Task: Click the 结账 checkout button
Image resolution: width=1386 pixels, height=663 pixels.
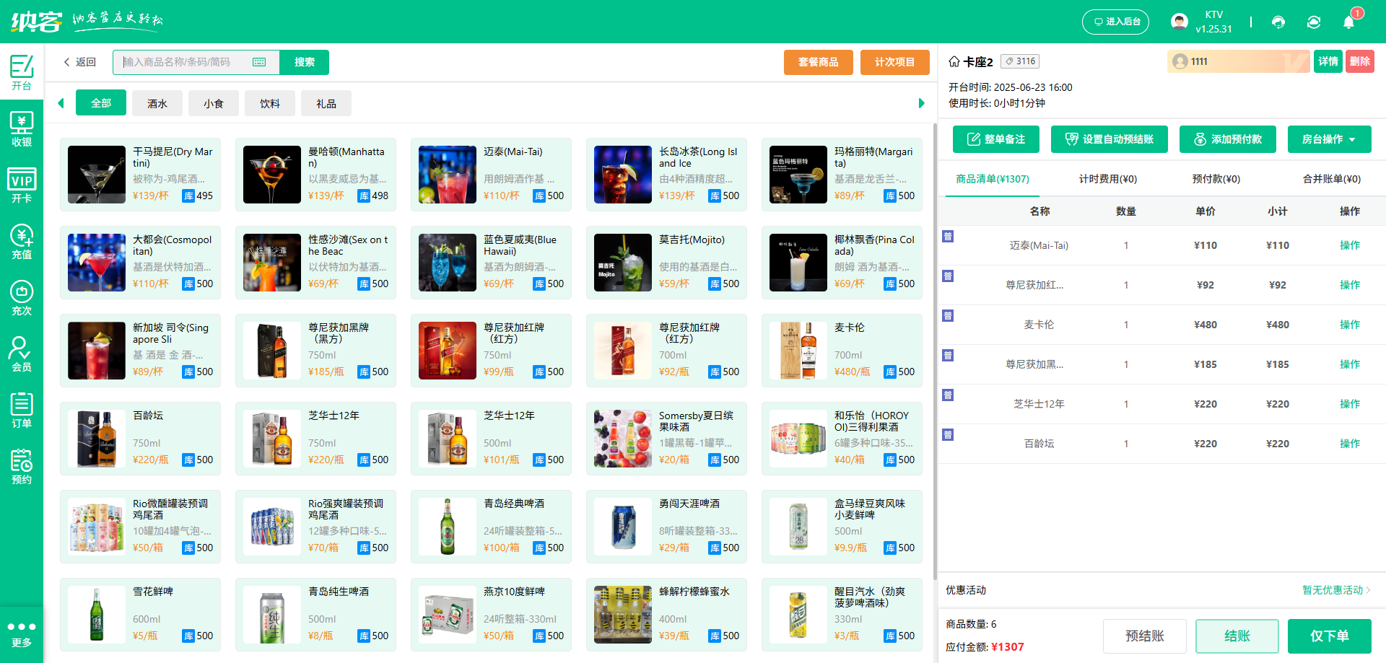Action: [x=1237, y=636]
